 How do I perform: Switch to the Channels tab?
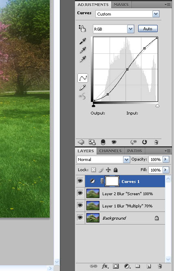[110, 151]
